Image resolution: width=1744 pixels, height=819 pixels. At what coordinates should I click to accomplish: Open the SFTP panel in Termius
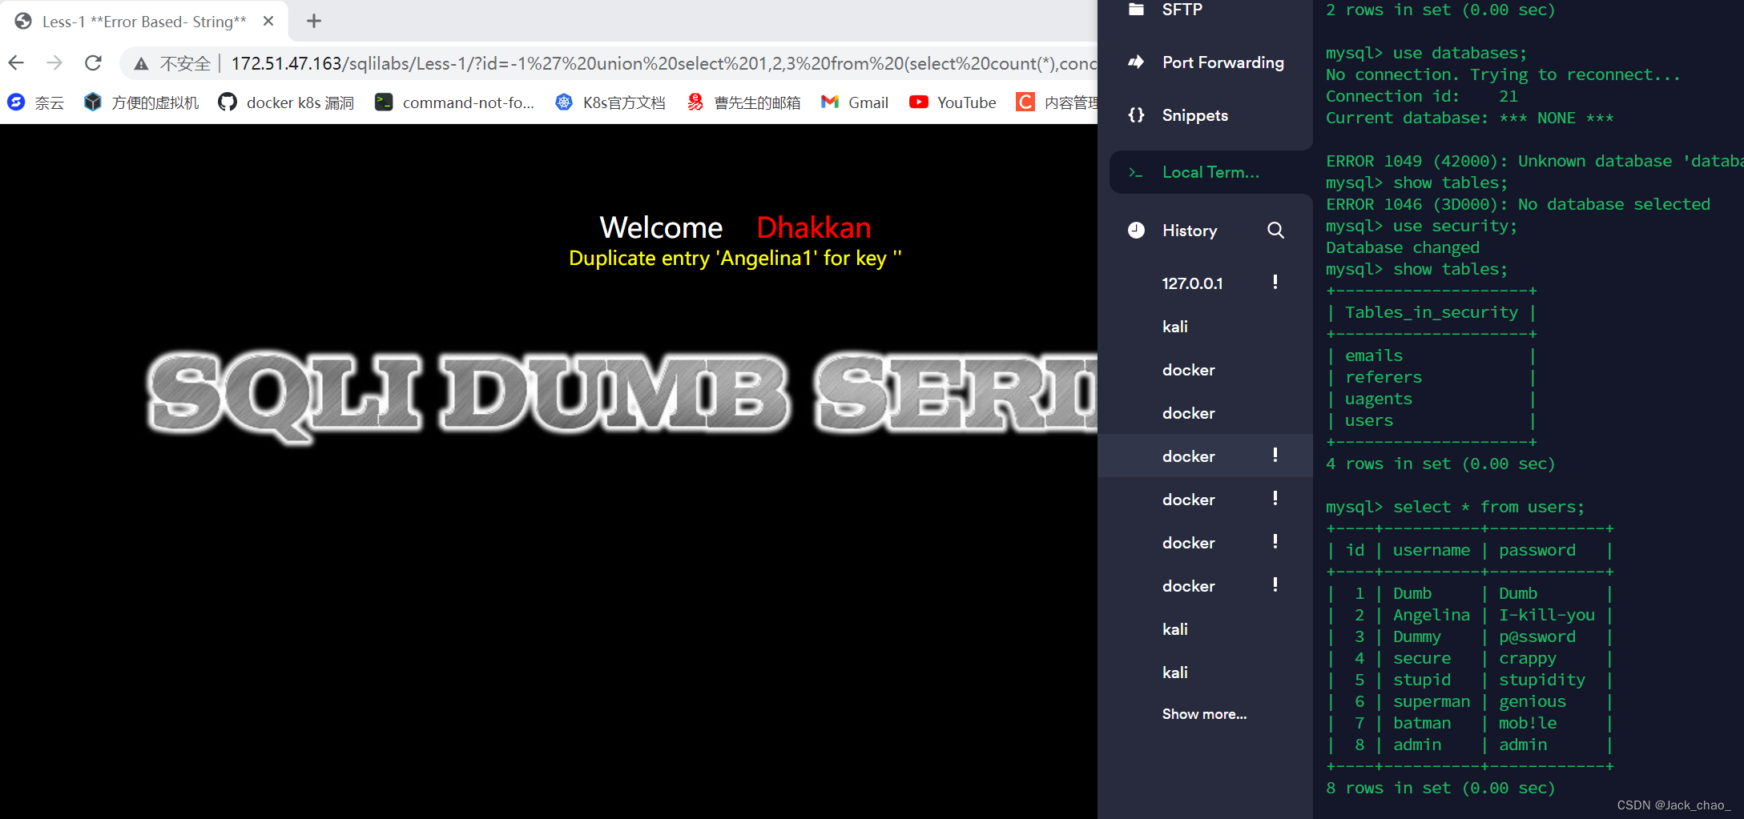pos(1182,10)
